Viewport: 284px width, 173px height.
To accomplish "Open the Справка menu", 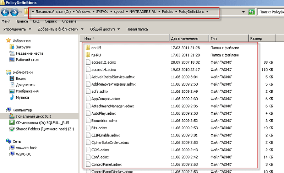I will [x=69, y=21].
